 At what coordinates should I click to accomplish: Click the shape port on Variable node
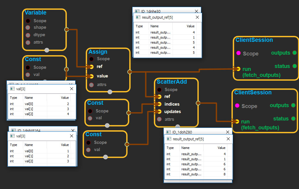point(28,28)
